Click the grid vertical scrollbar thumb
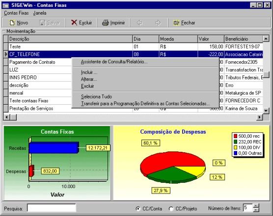 pyautogui.click(x=266, y=74)
